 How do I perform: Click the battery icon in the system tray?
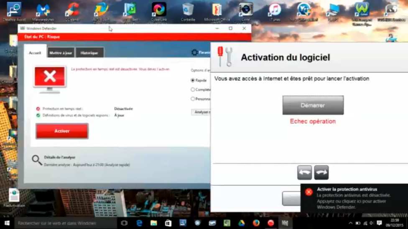358,223
